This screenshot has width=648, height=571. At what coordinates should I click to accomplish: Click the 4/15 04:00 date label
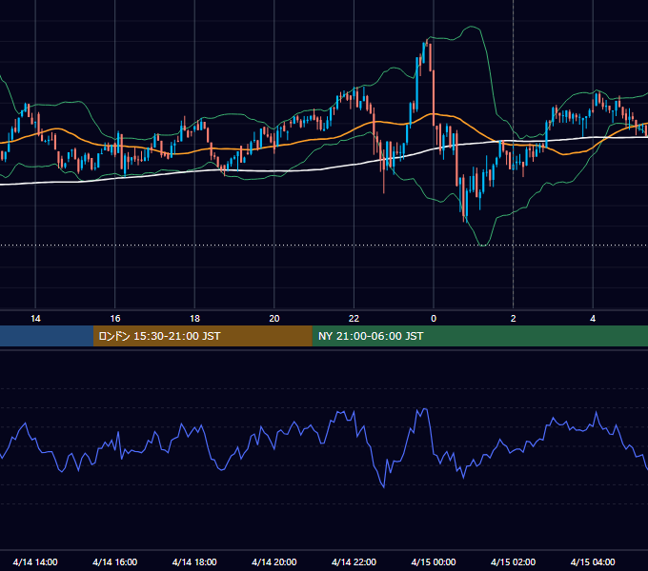coord(593,561)
